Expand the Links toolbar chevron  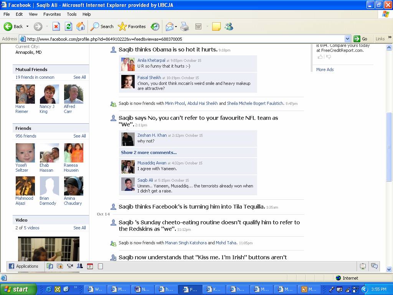390,37
